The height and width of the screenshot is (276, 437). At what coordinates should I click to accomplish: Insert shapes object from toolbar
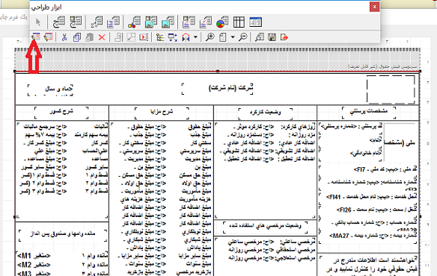coord(135,22)
